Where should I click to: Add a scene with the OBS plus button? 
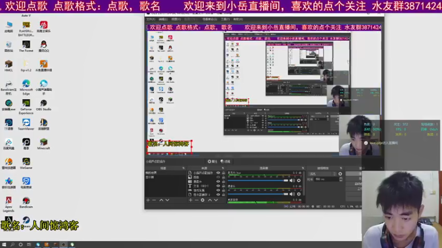[148, 200]
